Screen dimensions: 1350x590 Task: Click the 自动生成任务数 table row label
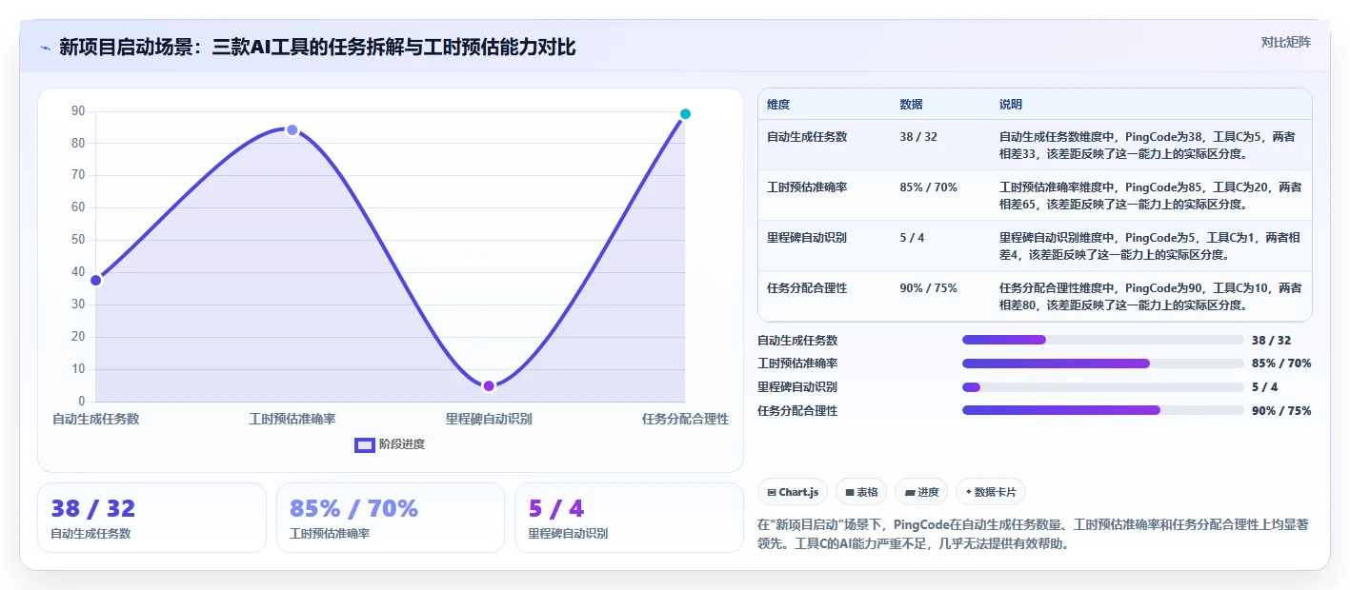click(807, 137)
